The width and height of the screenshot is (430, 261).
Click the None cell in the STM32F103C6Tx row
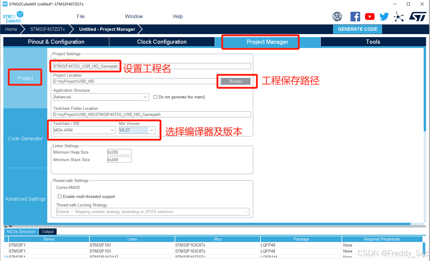pyautogui.click(x=382, y=245)
